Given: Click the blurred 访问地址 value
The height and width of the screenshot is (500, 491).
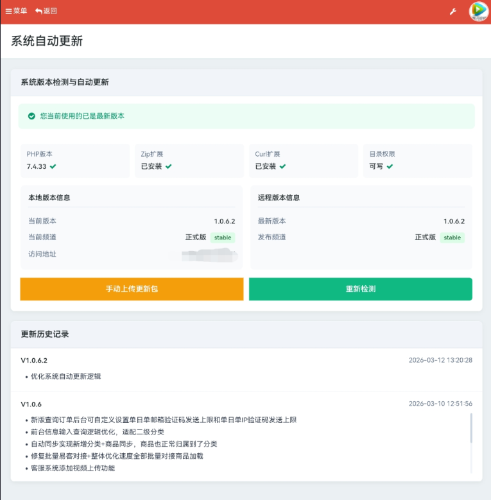Looking at the screenshot, I should [207, 255].
